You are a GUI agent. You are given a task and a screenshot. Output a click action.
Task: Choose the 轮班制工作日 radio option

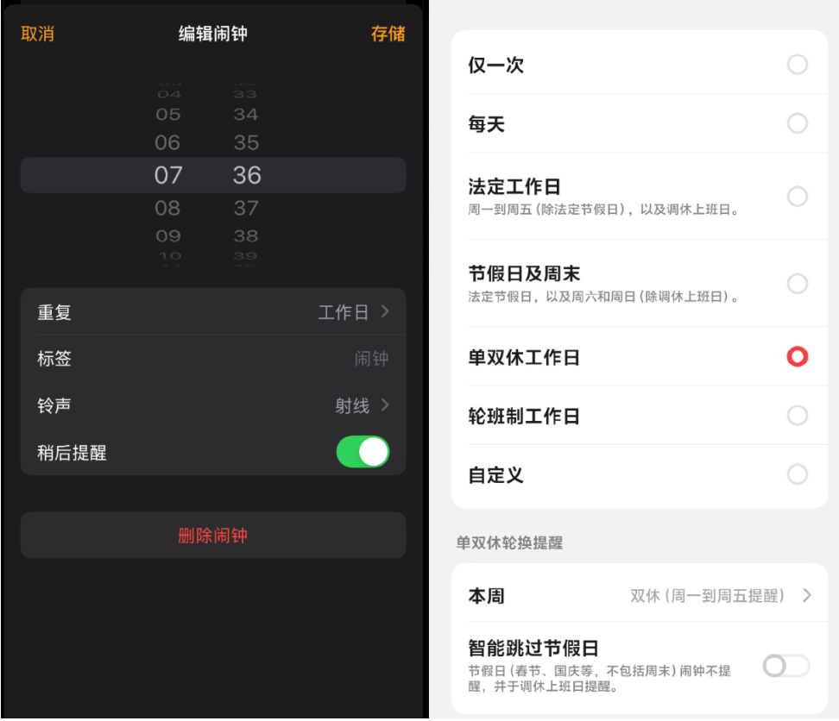[x=798, y=416]
